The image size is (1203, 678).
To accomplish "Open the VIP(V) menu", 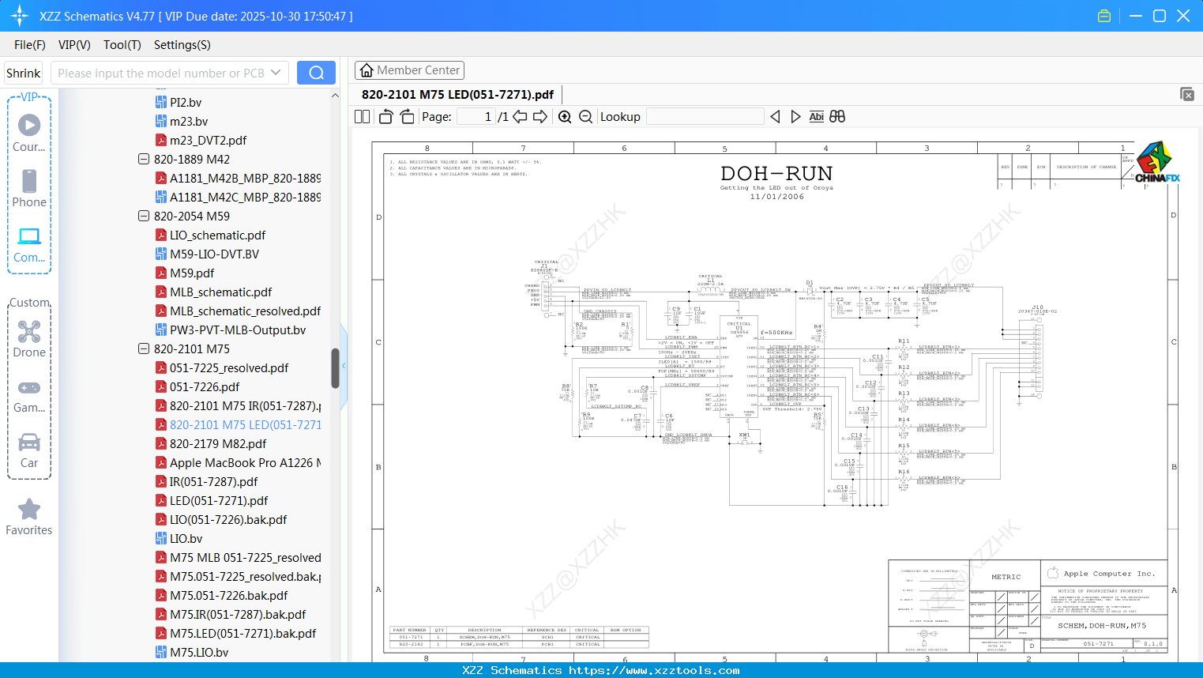I will point(74,45).
